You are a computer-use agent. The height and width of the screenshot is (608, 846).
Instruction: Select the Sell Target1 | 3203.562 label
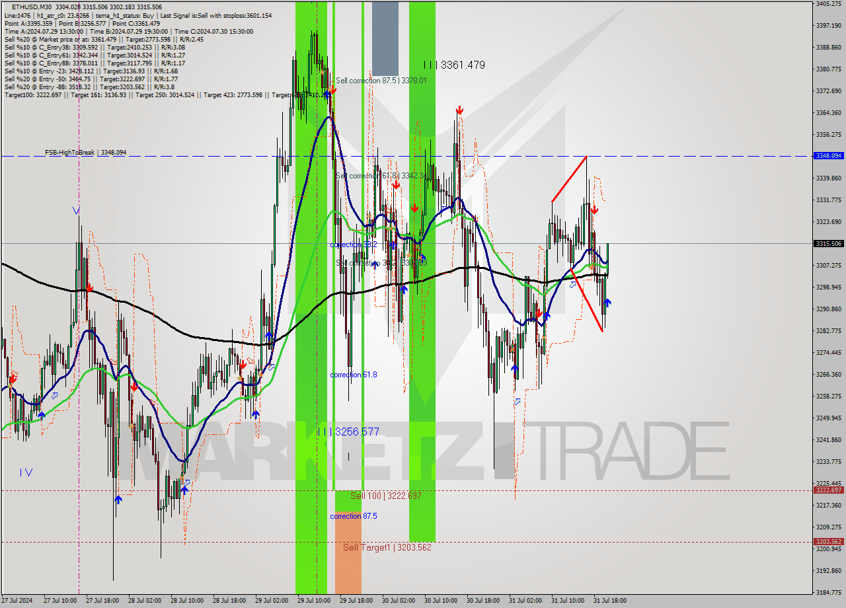pos(387,547)
